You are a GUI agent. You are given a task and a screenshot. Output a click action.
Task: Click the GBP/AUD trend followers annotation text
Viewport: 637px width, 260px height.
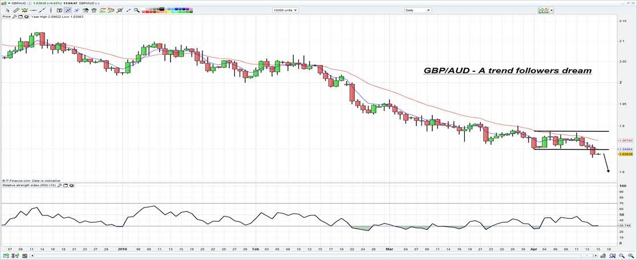(507, 71)
